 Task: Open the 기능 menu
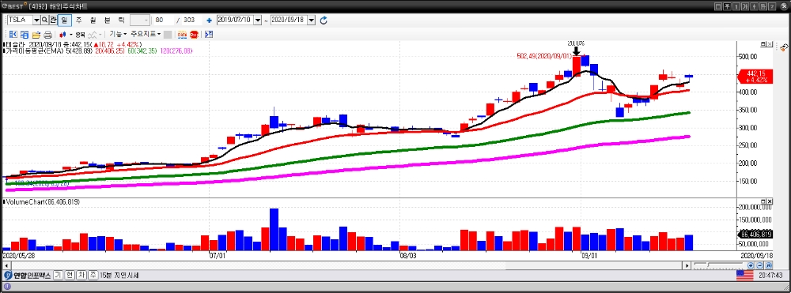118,34
